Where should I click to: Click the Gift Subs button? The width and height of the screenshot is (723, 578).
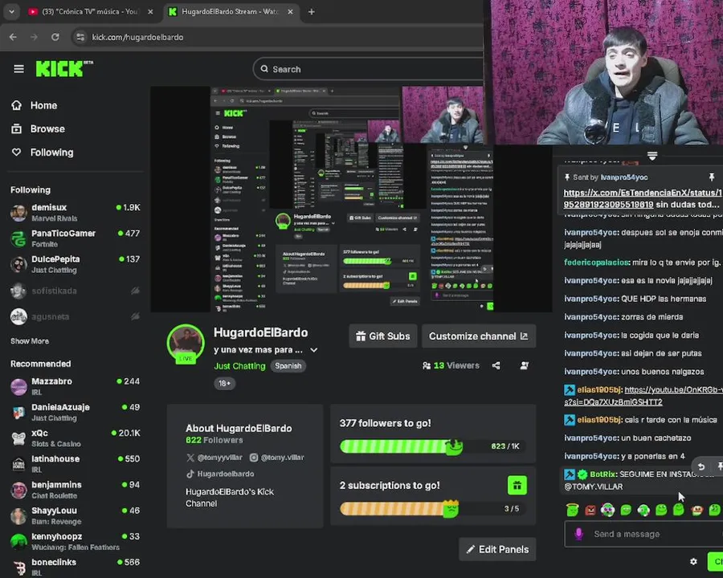tap(383, 336)
